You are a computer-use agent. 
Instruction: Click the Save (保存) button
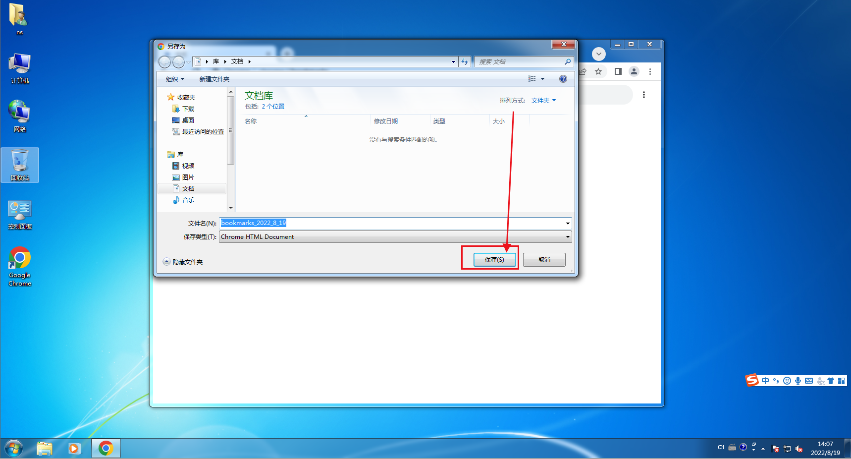[x=494, y=260]
